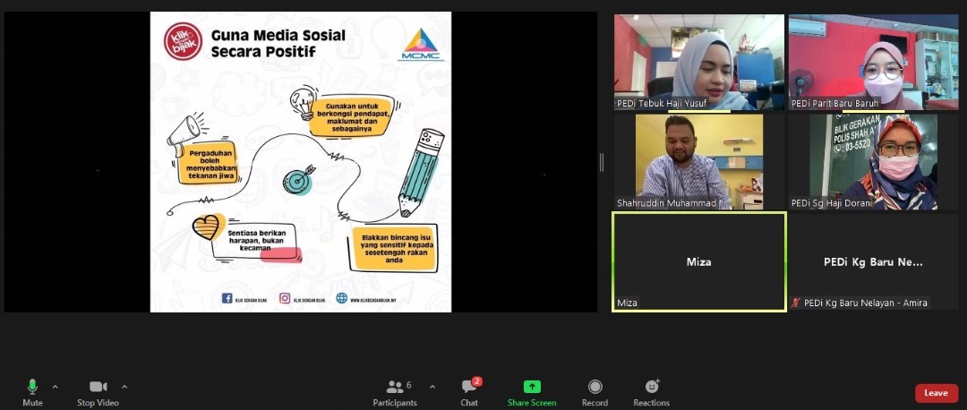Click PEDi Kg Baru Nelayan participant tile
Screen dimensions: 967x410
[873, 261]
